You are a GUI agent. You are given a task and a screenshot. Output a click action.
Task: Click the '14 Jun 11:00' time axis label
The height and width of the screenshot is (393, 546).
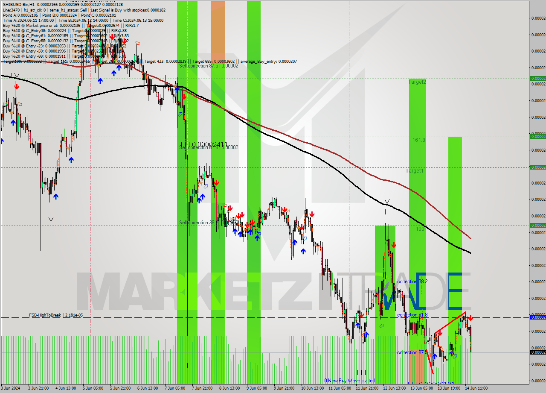(475, 388)
